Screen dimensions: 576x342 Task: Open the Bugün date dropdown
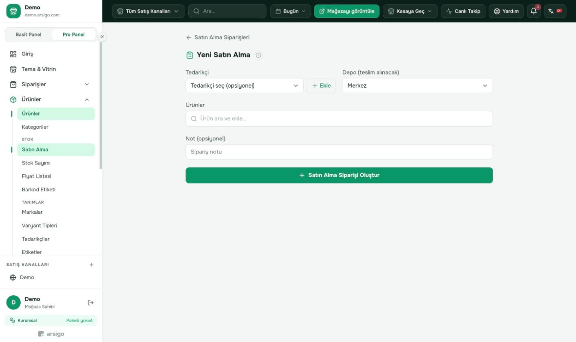pyautogui.click(x=291, y=11)
